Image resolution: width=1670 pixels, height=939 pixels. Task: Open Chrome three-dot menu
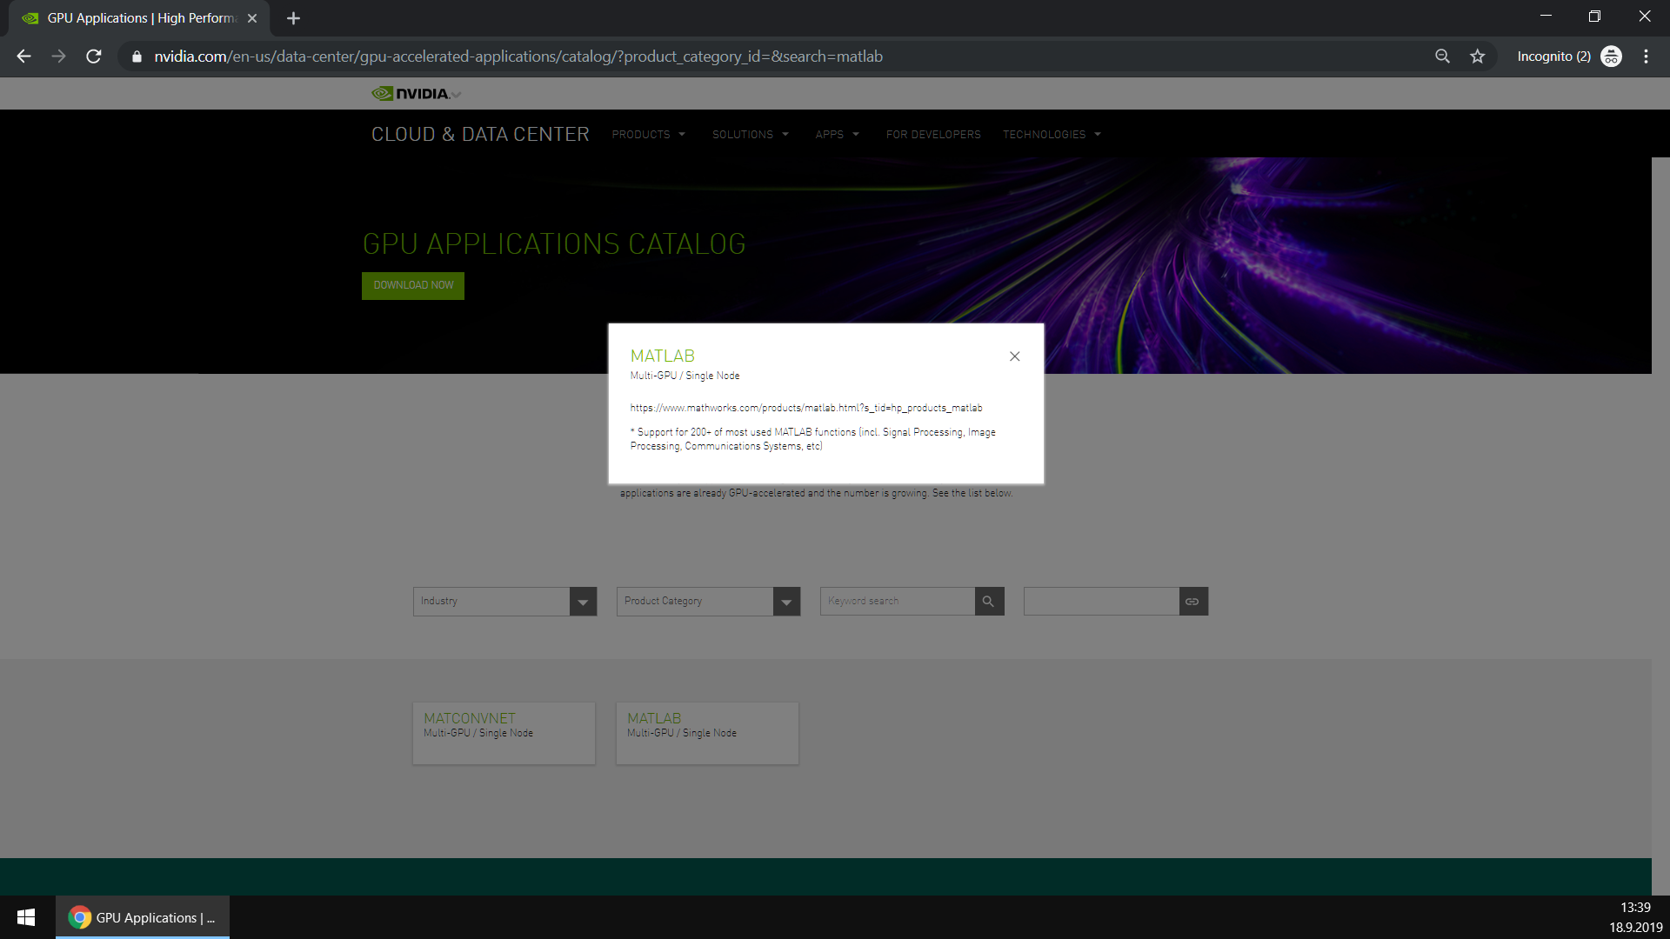[x=1646, y=57]
